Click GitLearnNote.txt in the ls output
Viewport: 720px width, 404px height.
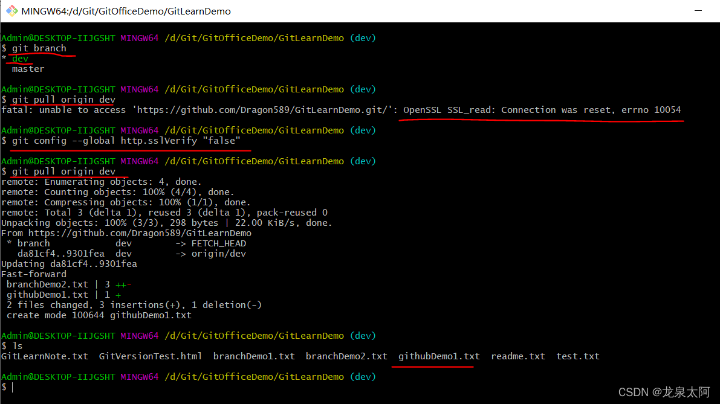click(x=45, y=356)
